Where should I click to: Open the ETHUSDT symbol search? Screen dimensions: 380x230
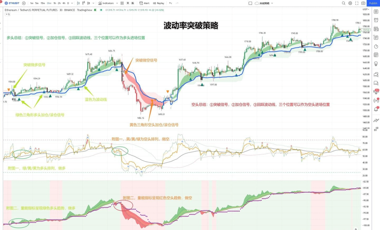(x=12, y=3)
